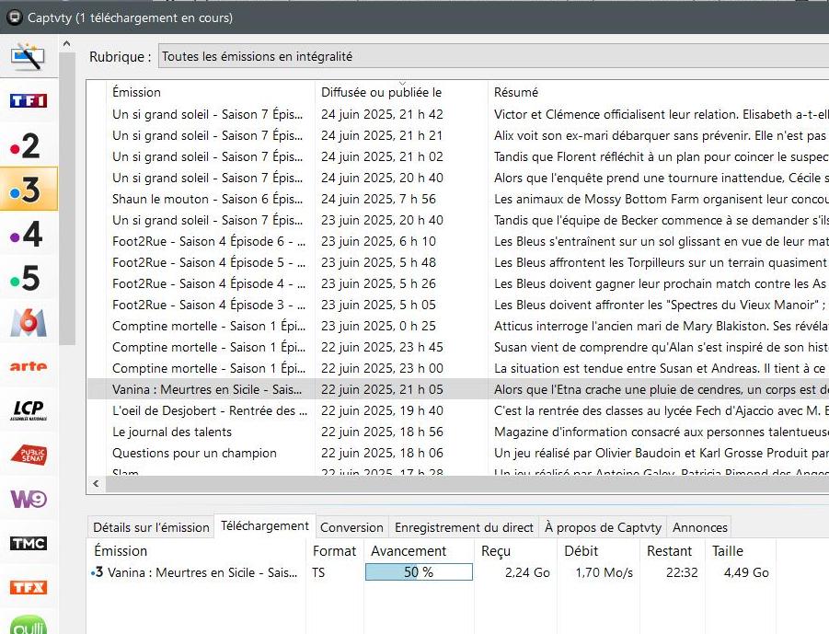Open the M6 channel listing
The image size is (829, 634).
tap(29, 322)
